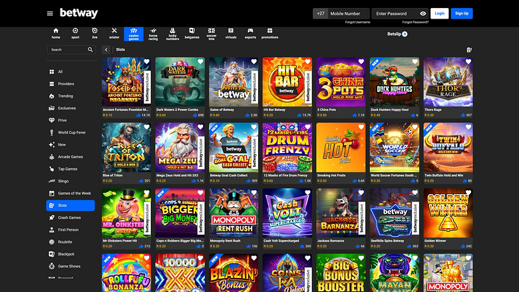The height and width of the screenshot is (292, 519).
Task: Focus the sidebar Search field
Action: [71, 50]
